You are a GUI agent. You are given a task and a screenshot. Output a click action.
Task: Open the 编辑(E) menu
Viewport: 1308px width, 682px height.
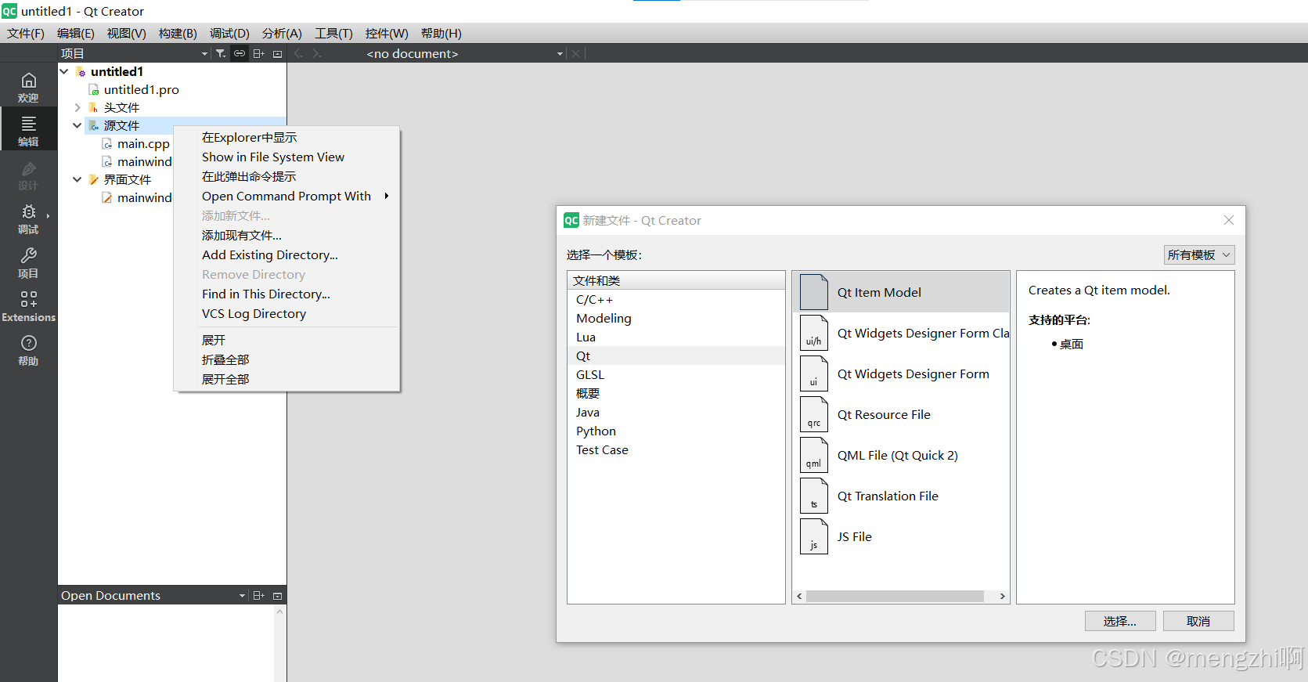pyautogui.click(x=76, y=33)
